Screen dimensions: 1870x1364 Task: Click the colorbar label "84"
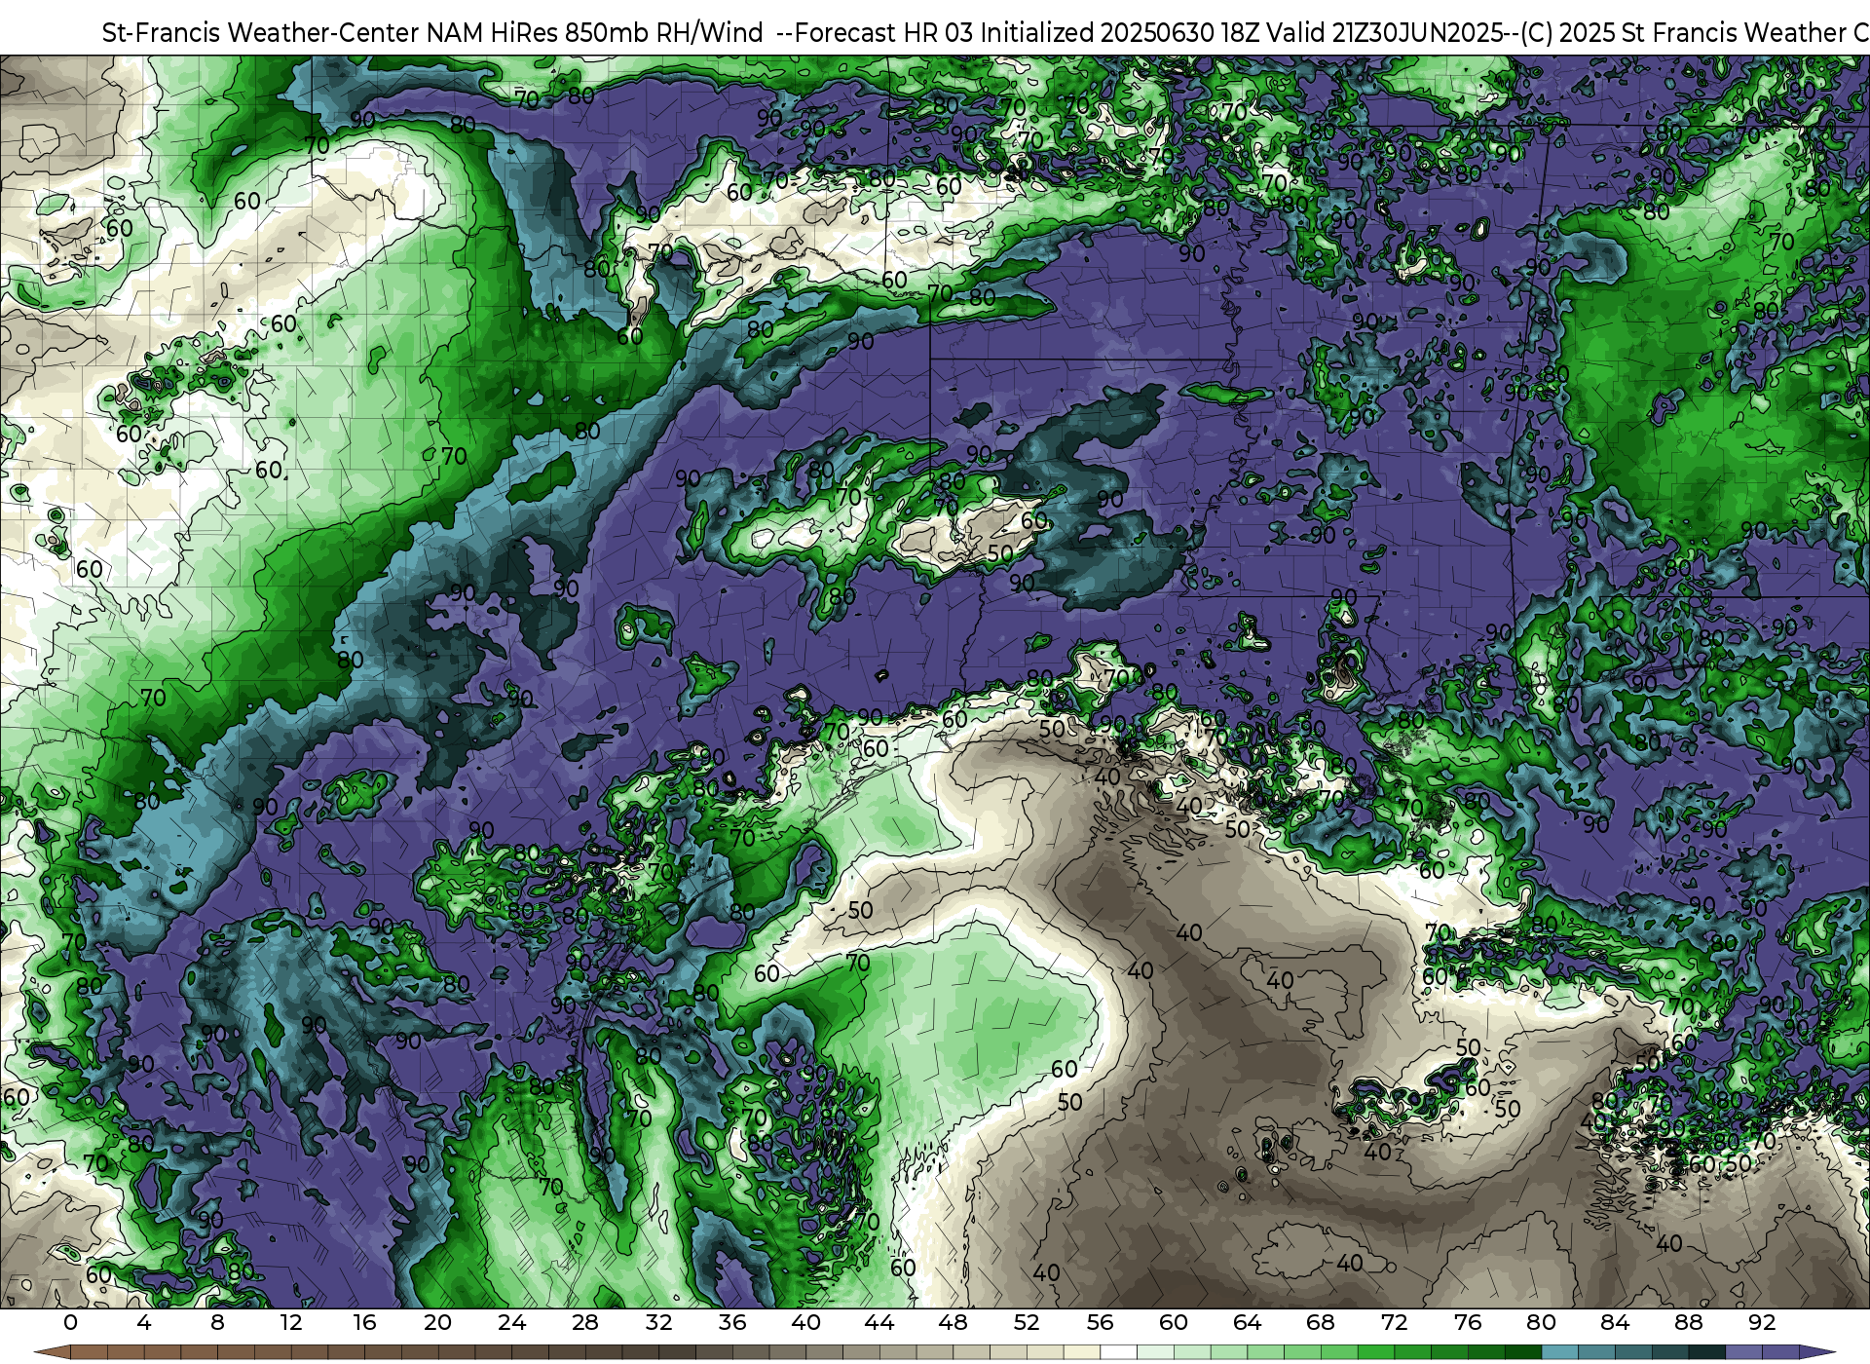click(1615, 1322)
